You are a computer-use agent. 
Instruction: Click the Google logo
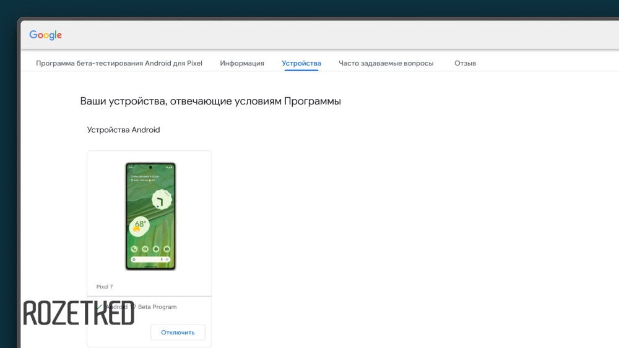(x=46, y=35)
